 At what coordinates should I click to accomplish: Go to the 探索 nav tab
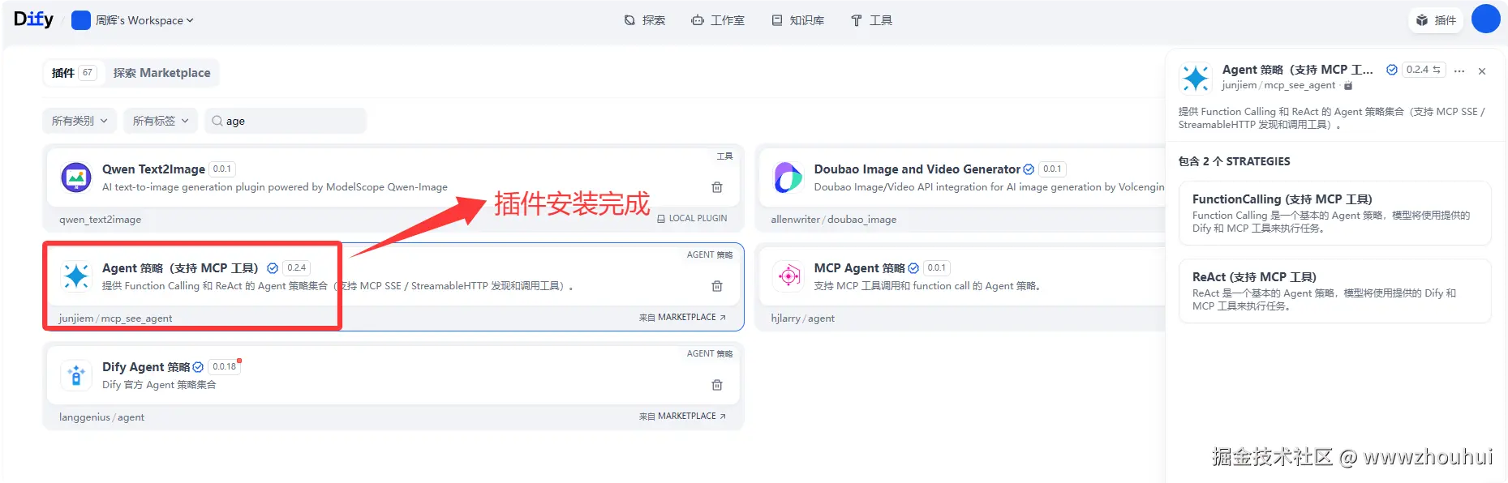click(x=645, y=20)
